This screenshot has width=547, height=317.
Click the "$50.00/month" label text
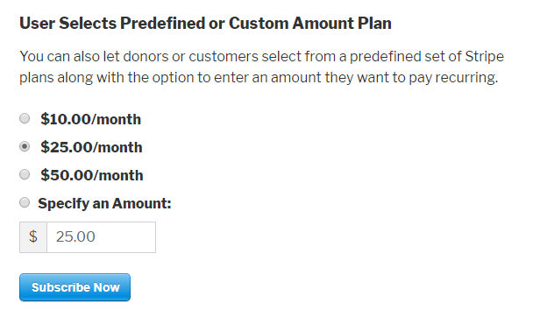92,175
